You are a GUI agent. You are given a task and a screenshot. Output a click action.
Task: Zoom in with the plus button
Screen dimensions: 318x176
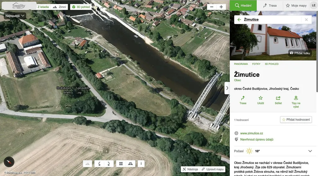coord(221,7)
